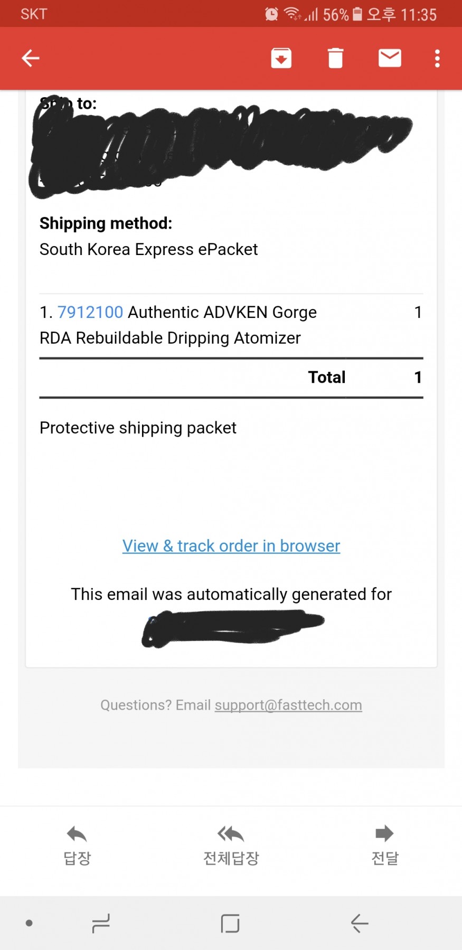Screen dimensions: 462x950
Task: Archive this email
Action: tap(281, 58)
